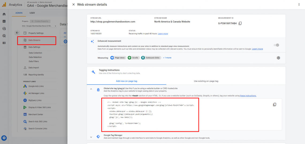The height and width of the screenshot is (144, 305).
Task: Select the Add new on-page tag tab
Action: 127,81
